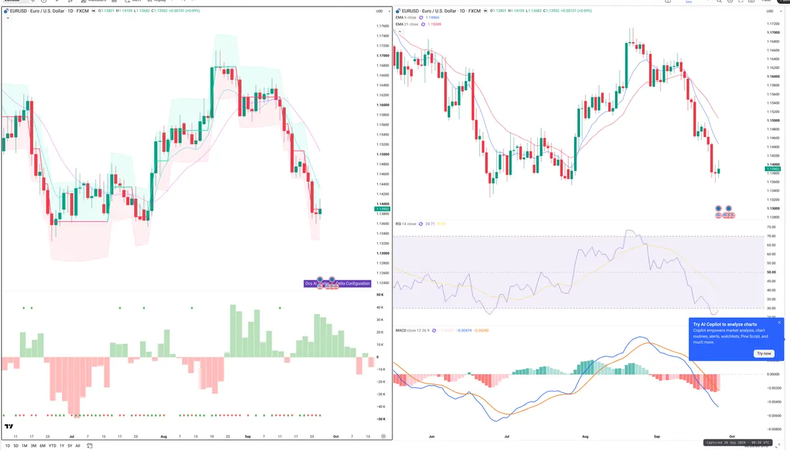This screenshot has width=790, height=450.
Task: Click 70.00 on the RSI scale
Action: [771, 236]
